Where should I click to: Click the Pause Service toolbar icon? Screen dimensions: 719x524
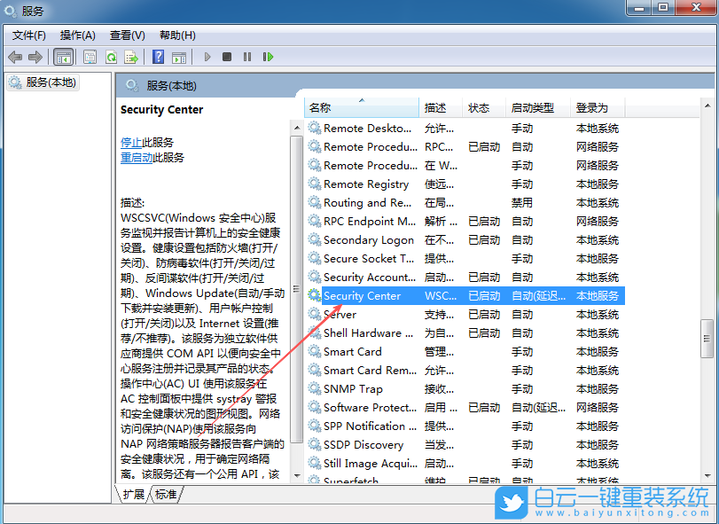[x=246, y=57]
